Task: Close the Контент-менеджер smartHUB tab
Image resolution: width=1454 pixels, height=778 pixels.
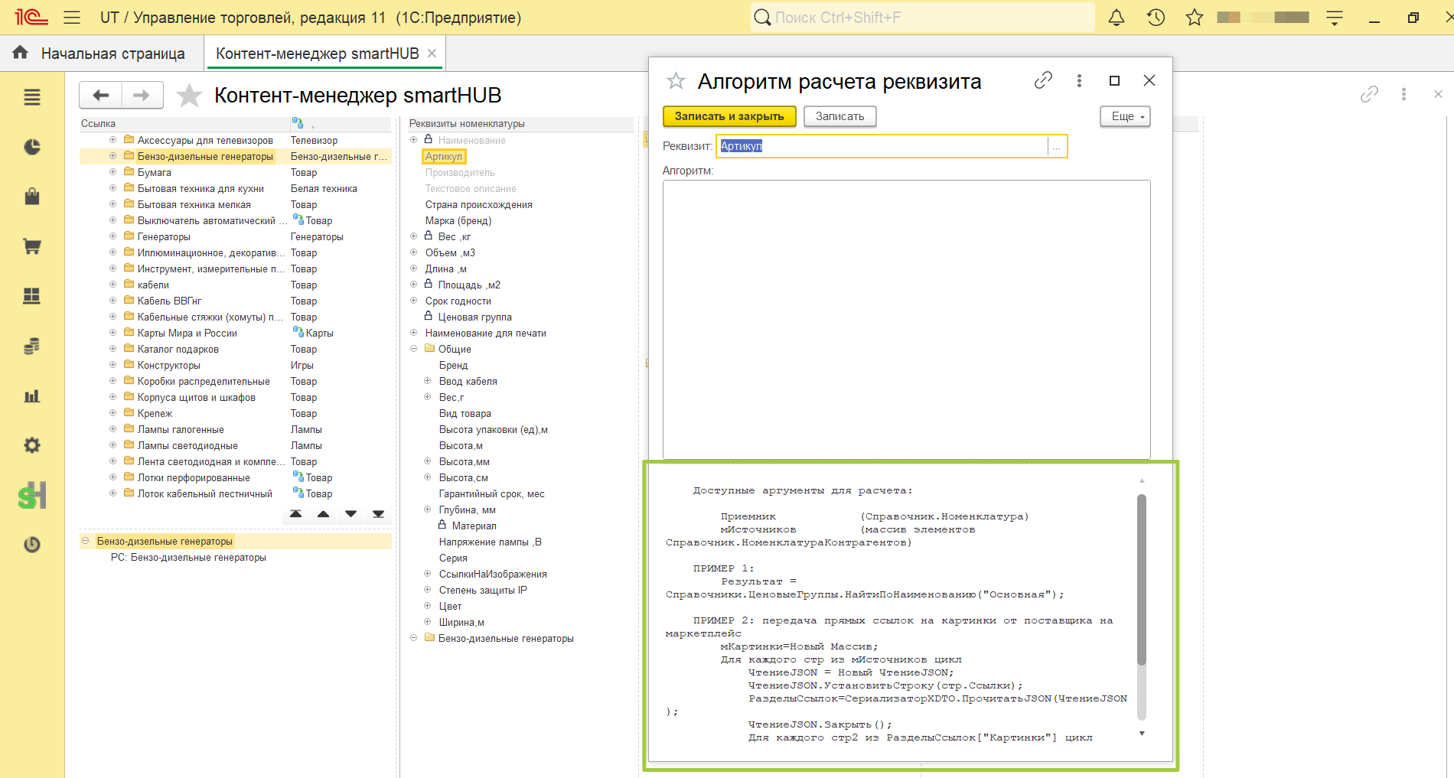Action: 432,54
